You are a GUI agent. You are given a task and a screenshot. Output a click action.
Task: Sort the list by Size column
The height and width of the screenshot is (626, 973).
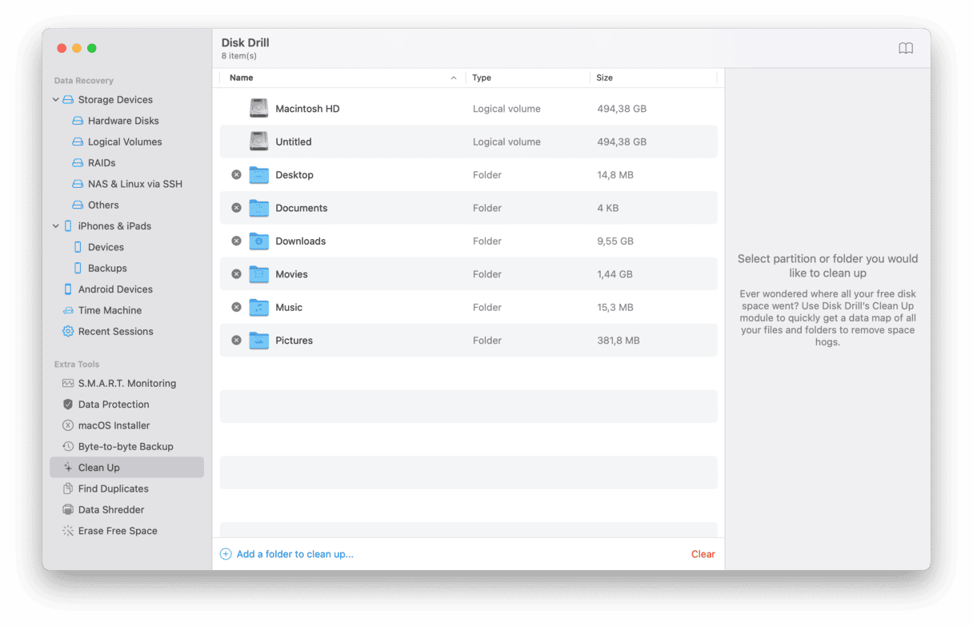point(604,78)
